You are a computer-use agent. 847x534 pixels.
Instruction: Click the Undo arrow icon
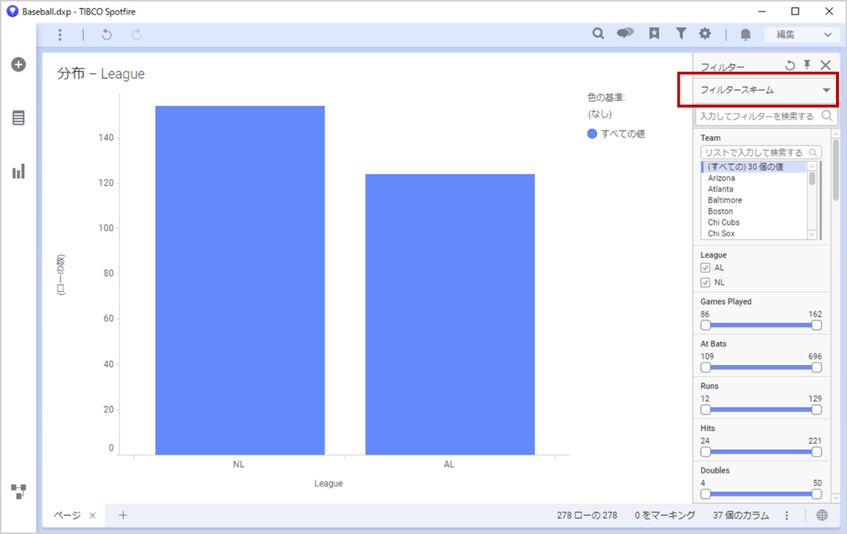[x=107, y=34]
